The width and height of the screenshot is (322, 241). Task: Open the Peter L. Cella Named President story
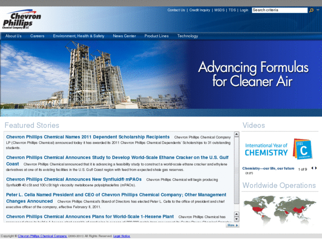pyautogui.click(x=116, y=198)
